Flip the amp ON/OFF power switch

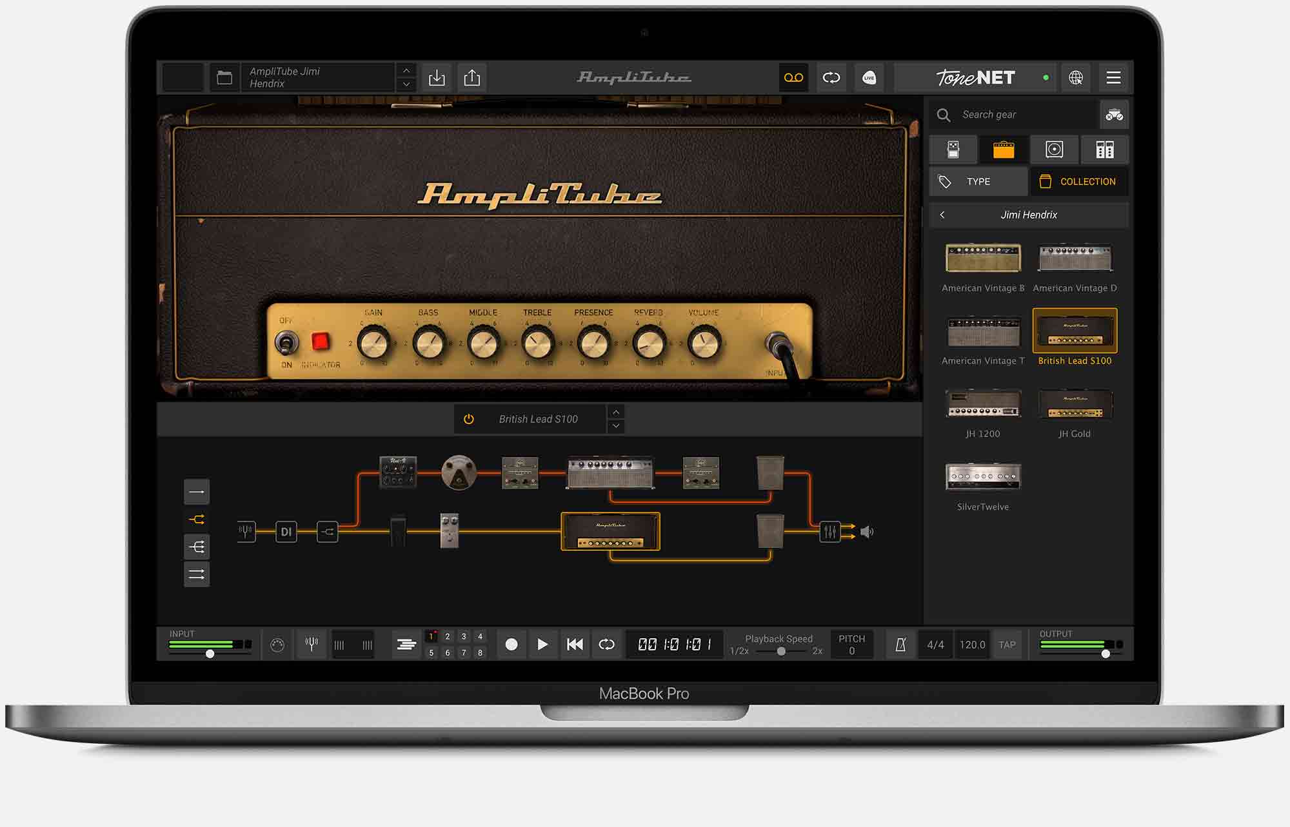[x=286, y=342]
